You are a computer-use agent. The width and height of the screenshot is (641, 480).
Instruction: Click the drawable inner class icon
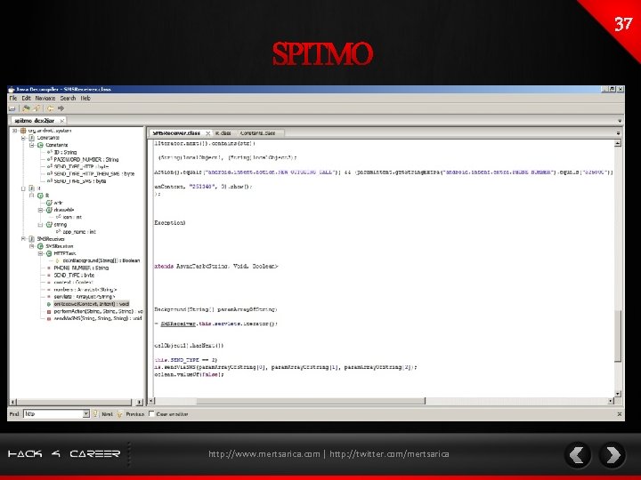49,210
